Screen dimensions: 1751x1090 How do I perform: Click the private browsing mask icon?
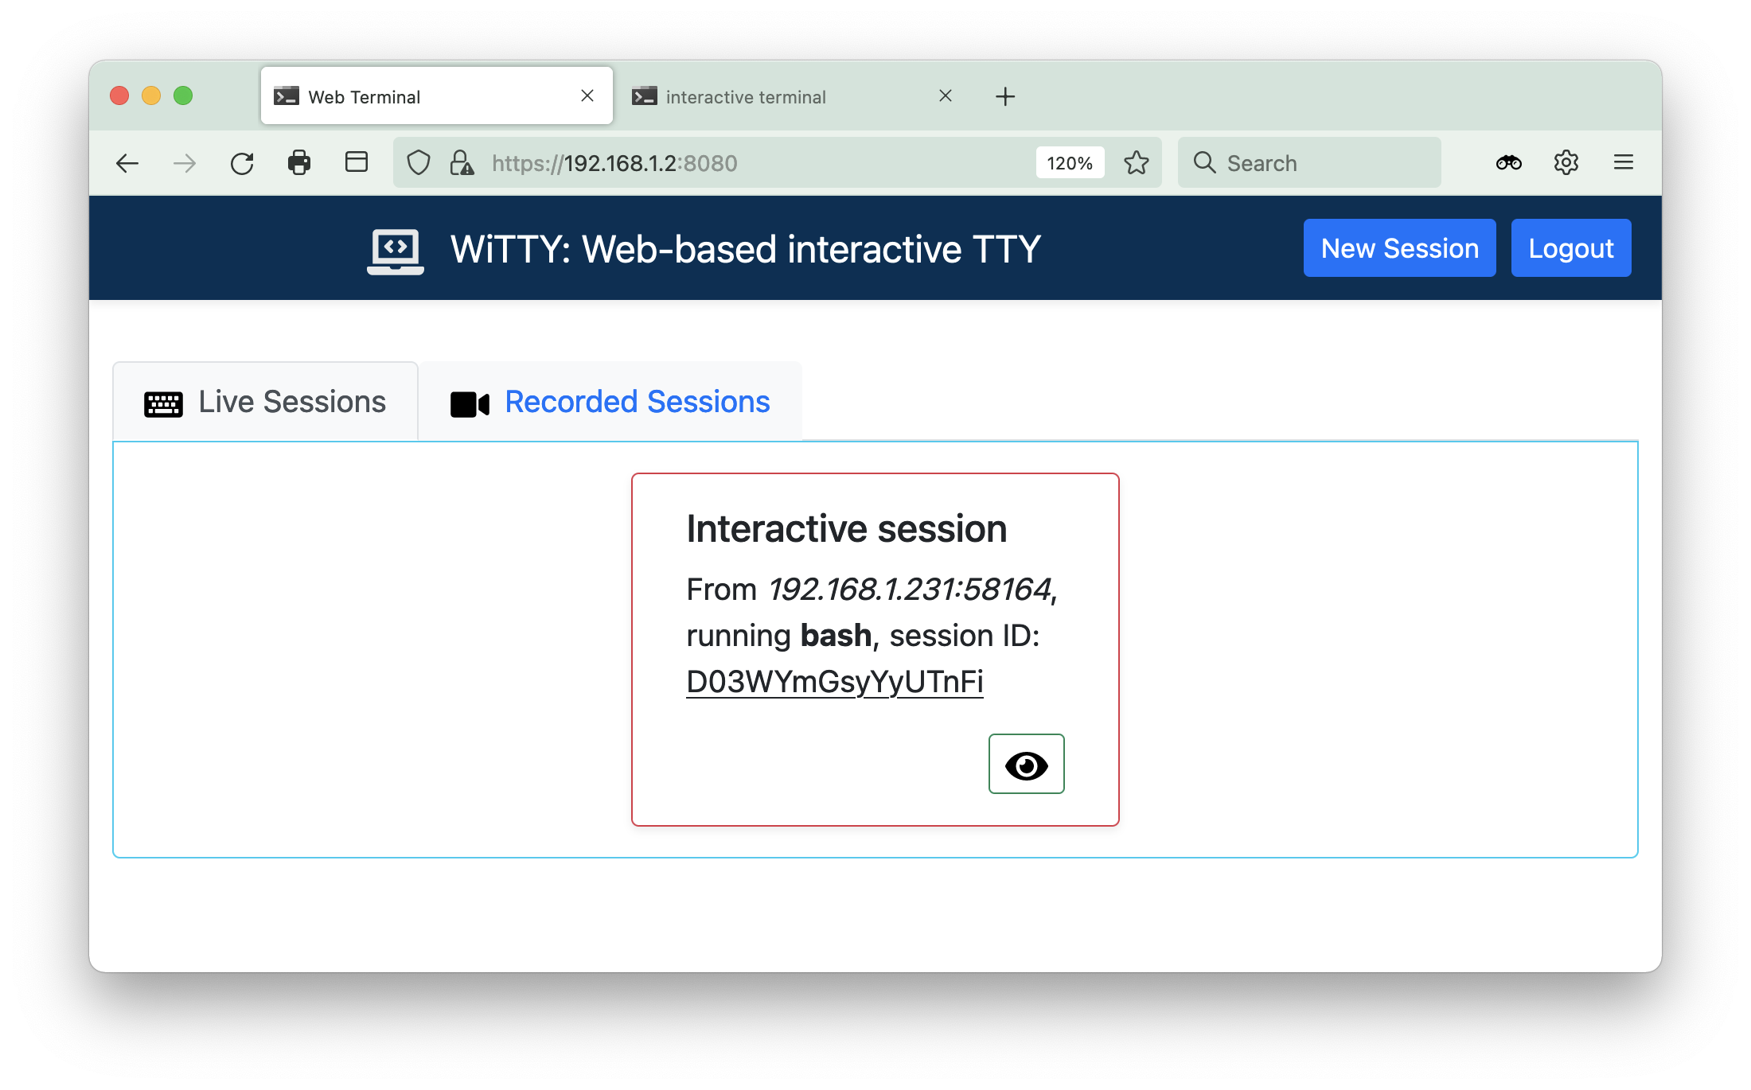point(1508,163)
